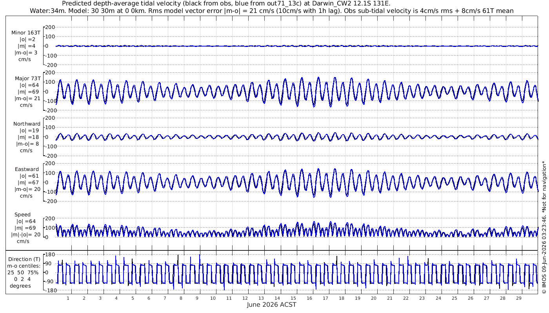Click the rms model vector error subtitle
The width and height of the screenshot is (549, 313).
click(271, 11)
